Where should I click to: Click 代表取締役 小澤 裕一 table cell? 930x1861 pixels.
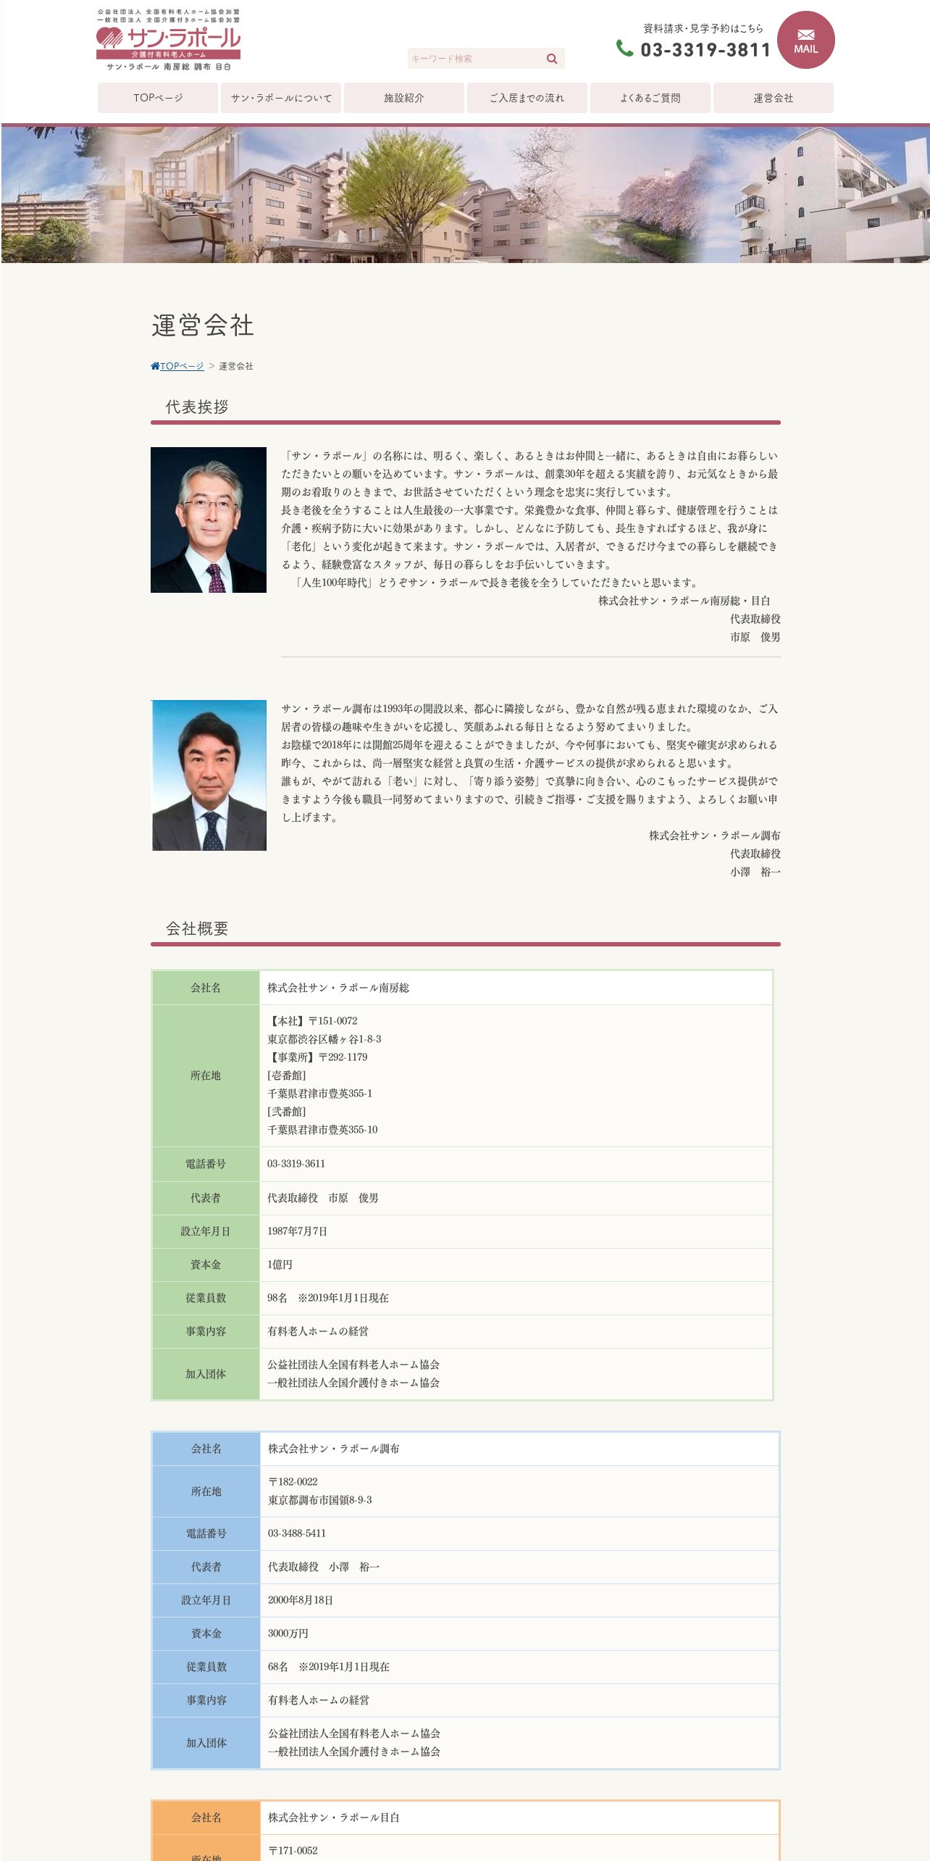pos(519,1567)
